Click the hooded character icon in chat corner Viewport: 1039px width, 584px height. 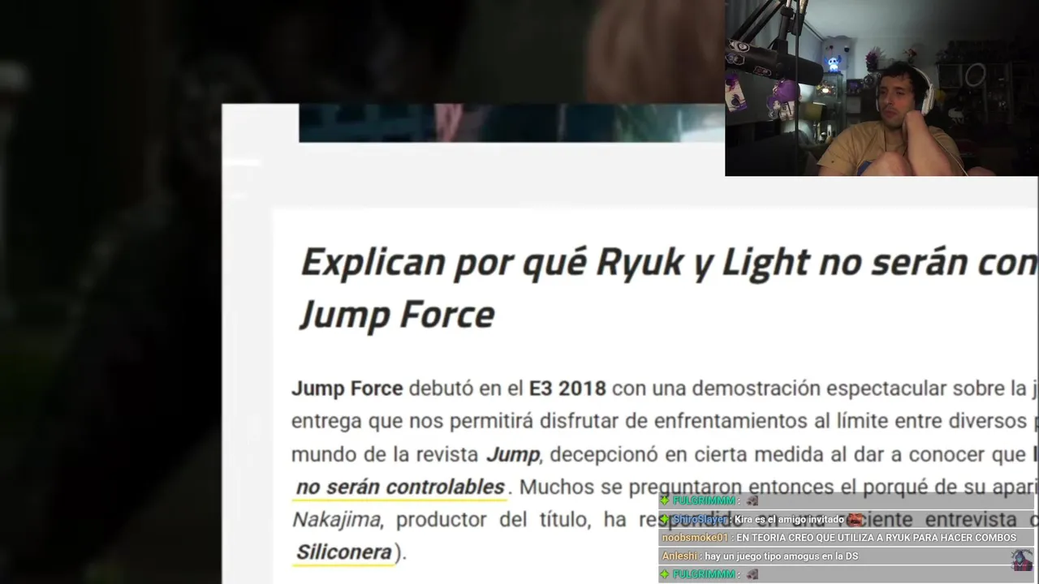[1022, 560]
